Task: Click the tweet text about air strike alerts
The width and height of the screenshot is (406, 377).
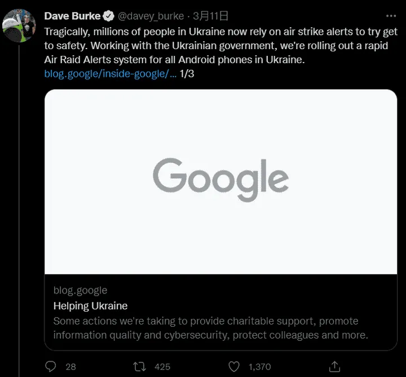Action: click(220, 45)
